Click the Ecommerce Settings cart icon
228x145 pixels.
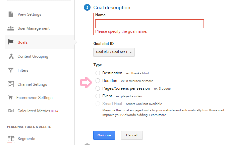pos(10,97)
